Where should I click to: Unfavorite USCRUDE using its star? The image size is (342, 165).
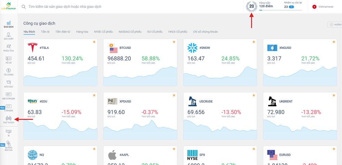point(254,95)
